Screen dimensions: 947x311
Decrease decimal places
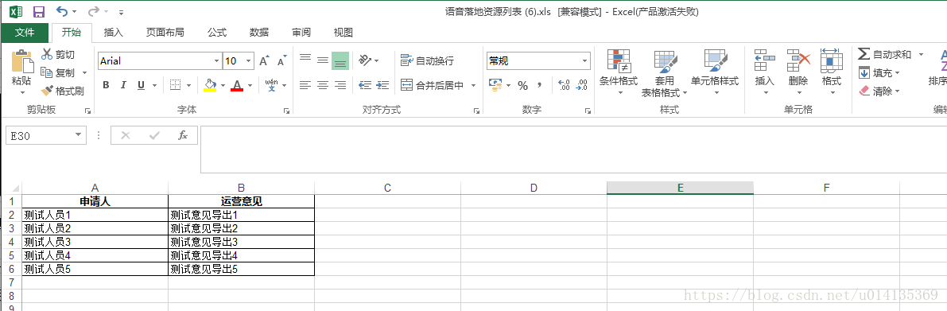click(x=581, y=85)
